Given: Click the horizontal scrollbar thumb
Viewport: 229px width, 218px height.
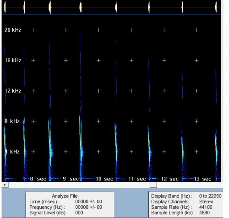Looking at the screenshot, I should coord(153,185).
